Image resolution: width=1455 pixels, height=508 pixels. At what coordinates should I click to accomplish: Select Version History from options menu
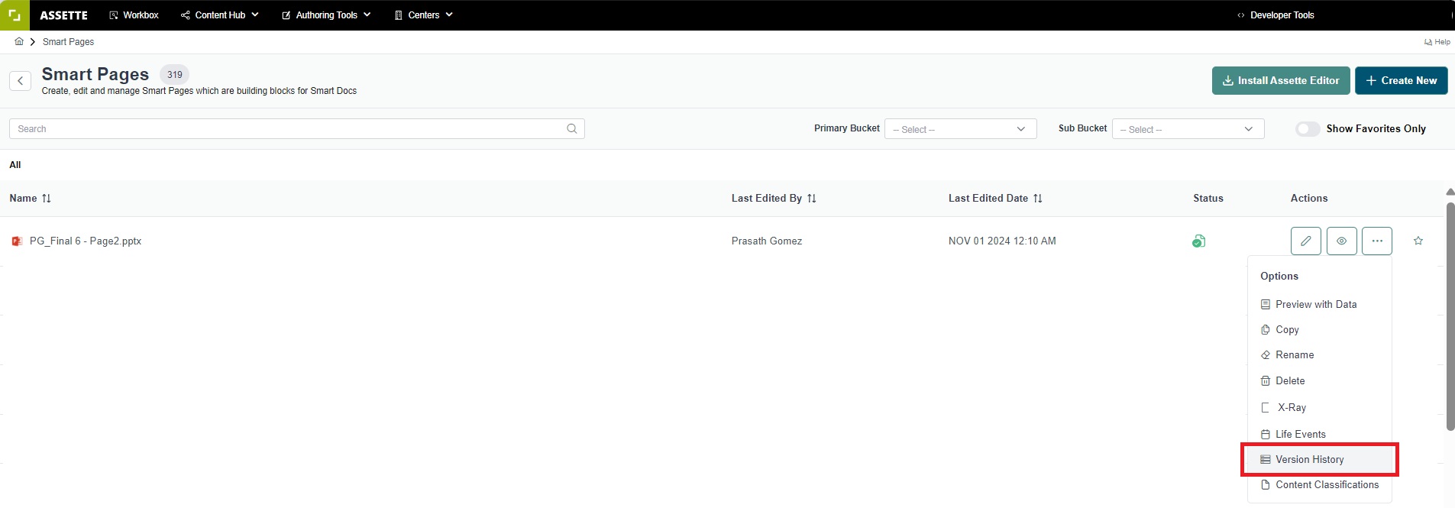1309,460
